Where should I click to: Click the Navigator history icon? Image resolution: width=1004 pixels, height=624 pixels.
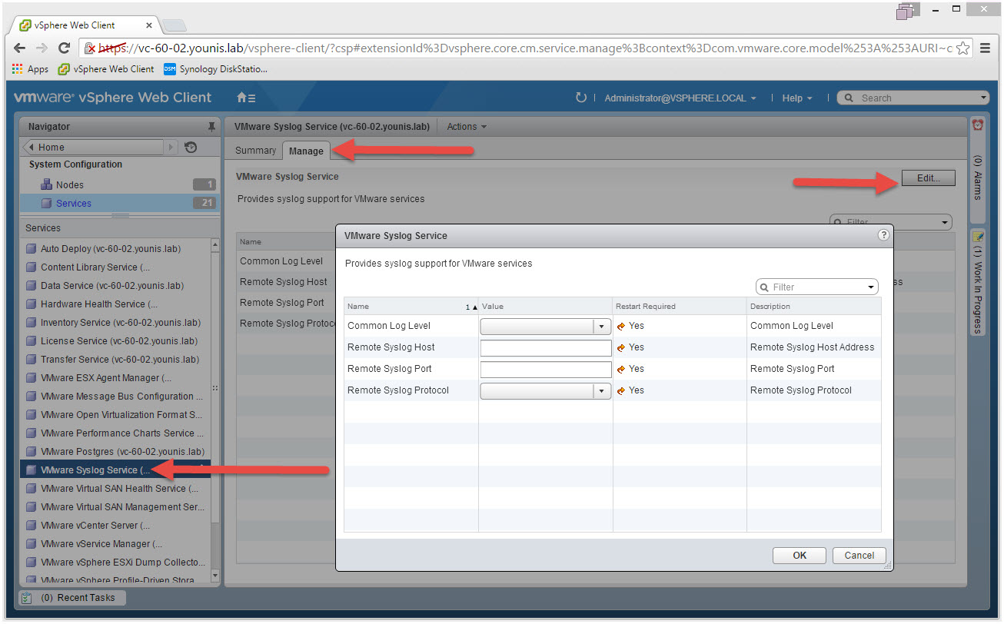191,148
